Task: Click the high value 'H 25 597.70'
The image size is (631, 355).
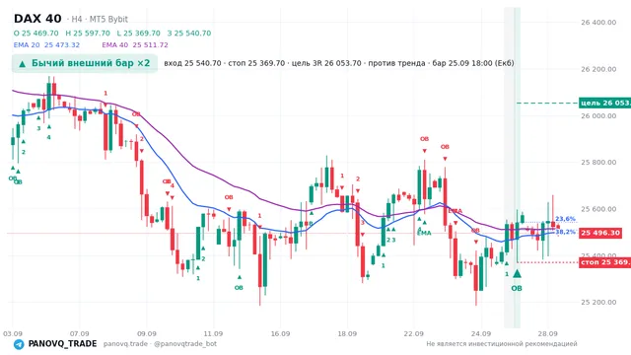Action: [x=88, y=33]
